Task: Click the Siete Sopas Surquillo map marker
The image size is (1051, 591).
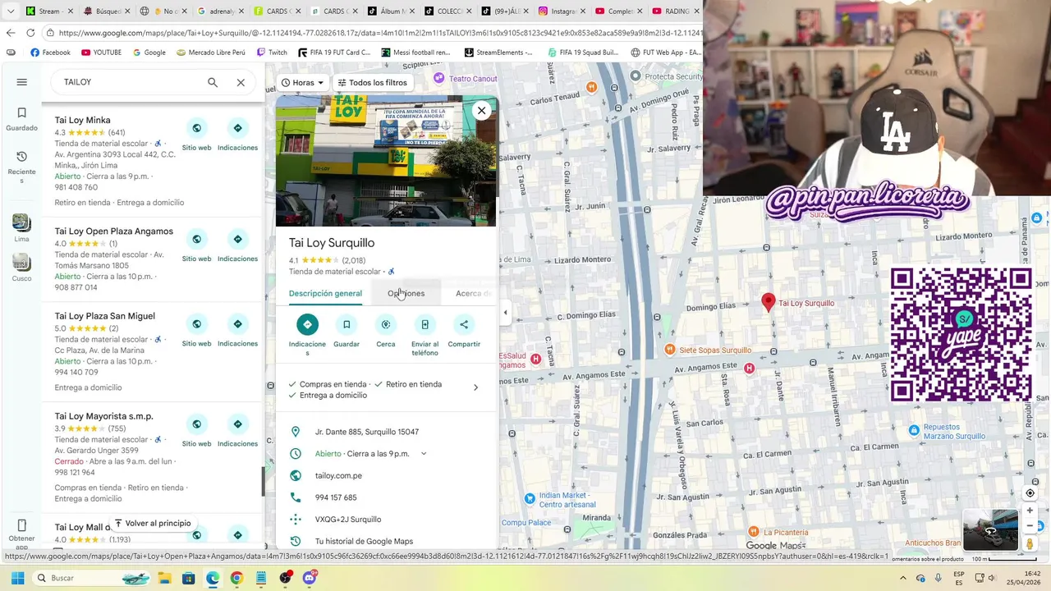Action: click(670, 350)
